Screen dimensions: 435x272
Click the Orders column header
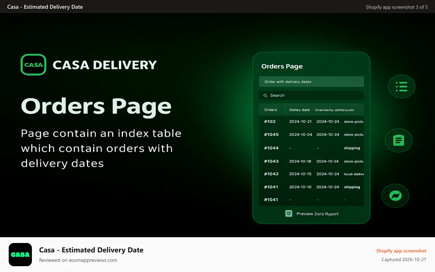click(x=271, y=110)
